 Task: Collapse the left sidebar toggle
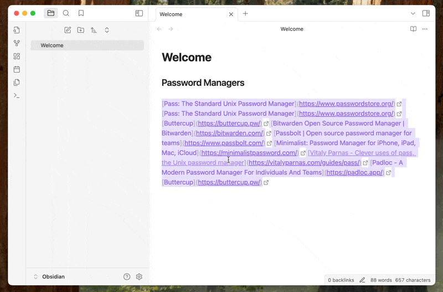(139, 13)
